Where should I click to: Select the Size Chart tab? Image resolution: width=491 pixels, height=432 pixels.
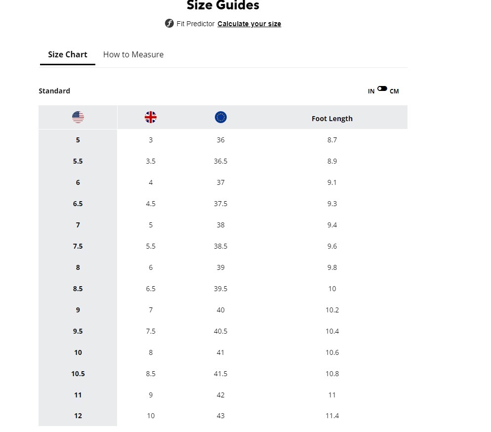(x=68, y=54)
